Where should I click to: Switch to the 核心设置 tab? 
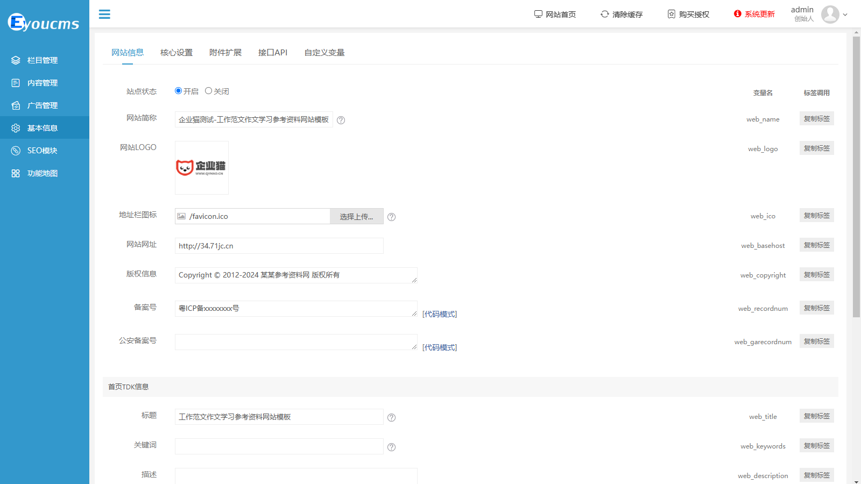pyautogui.click(x=176, y=53)
